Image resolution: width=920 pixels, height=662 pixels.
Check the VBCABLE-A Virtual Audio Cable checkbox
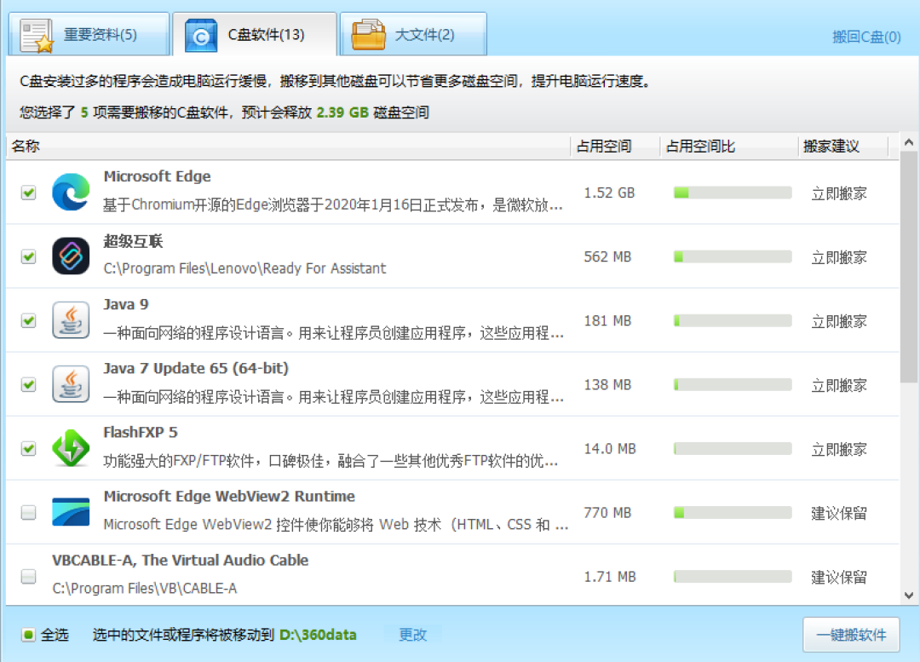click(x=28, y=576)
